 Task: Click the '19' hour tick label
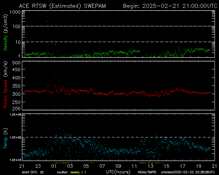198,166
